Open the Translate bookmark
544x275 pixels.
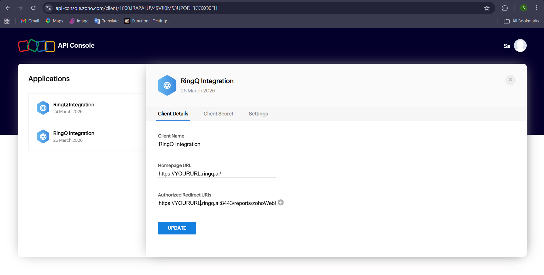coord(107,21)
